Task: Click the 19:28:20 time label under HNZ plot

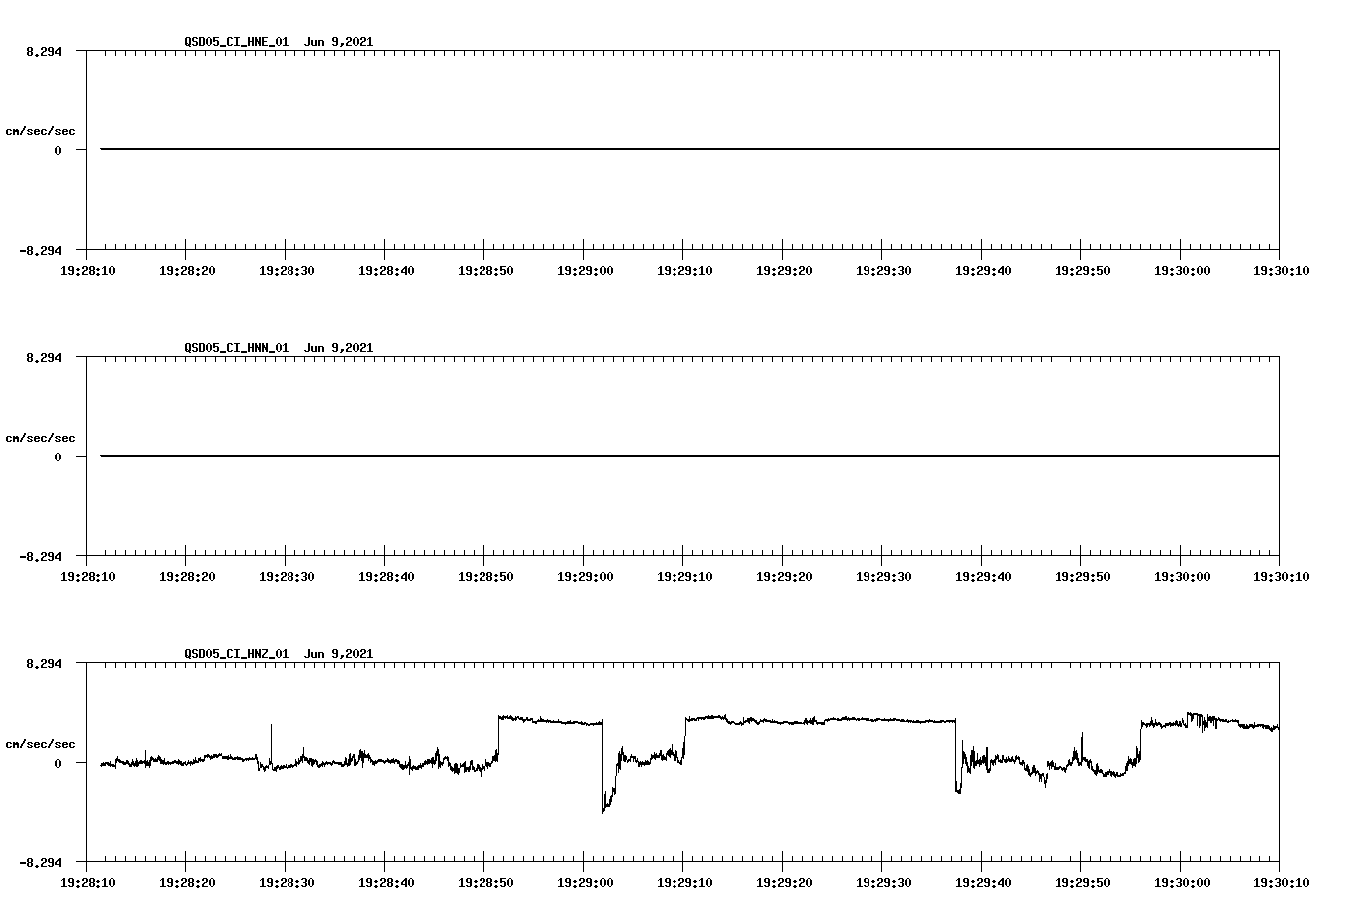Action: tap(186, 882)
